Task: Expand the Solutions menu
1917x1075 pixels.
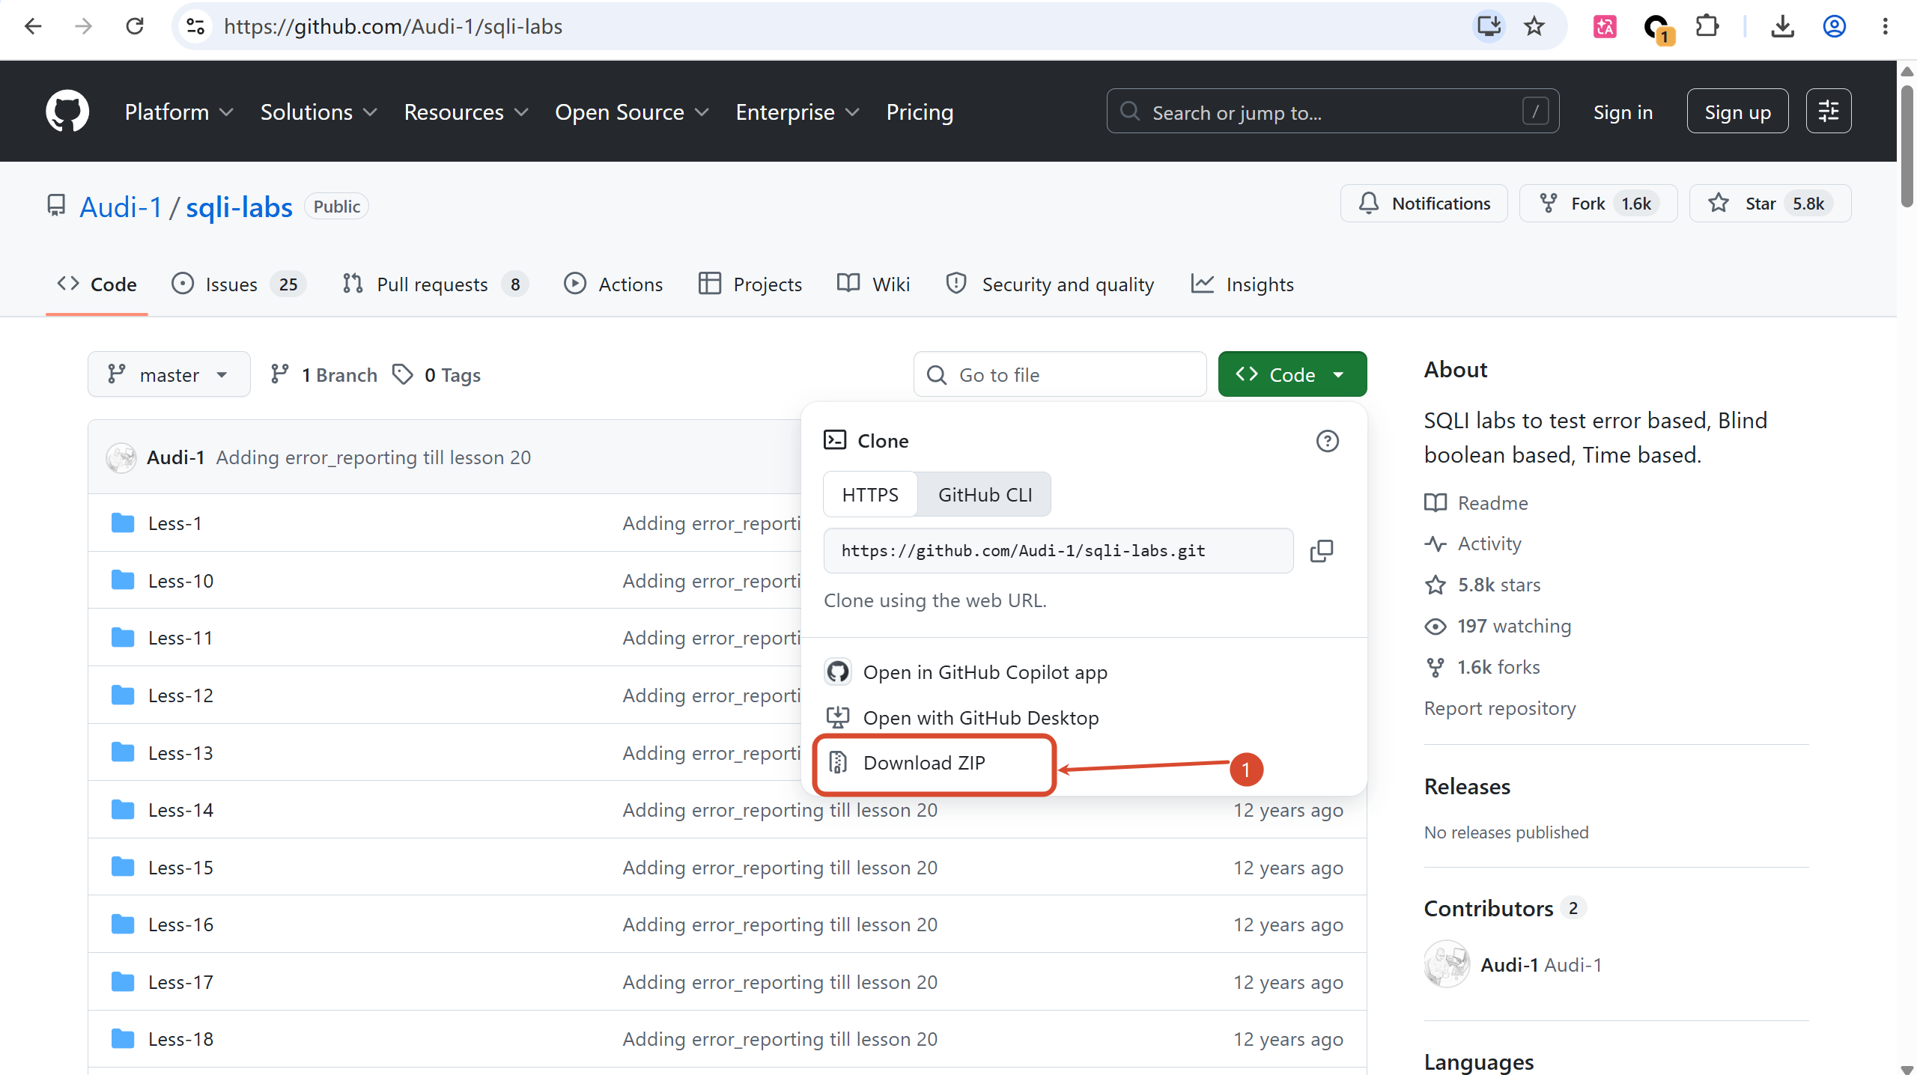Action: click(318, 112)
